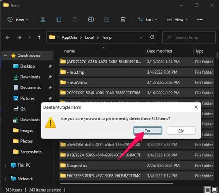
Task: Refresh the Temp folder
Action: [152, 37]
